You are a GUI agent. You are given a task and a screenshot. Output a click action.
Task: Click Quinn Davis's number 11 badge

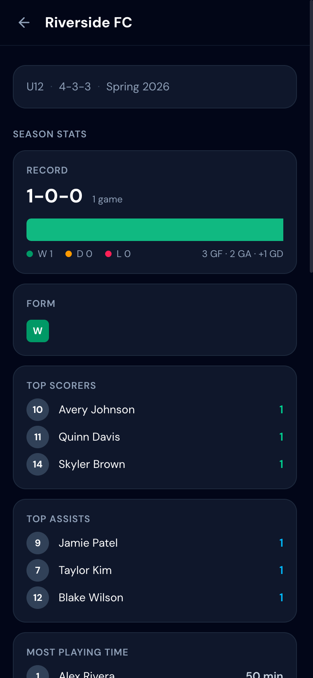pyautogui.click(x=38, y=437)
